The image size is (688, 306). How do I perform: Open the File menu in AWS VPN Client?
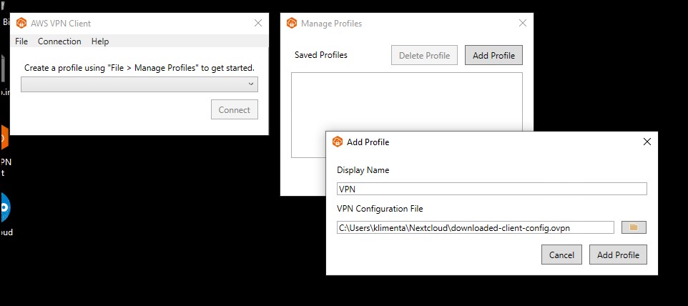click(21, 41)
